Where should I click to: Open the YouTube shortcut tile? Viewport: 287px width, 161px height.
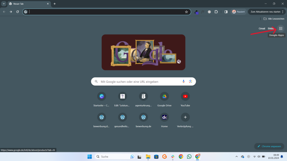click(x=185, y=96)
